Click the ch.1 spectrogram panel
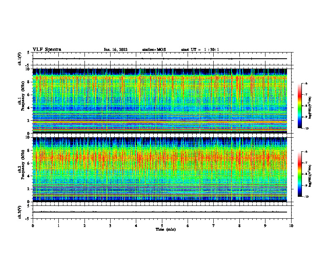The image size is (328, 253). (x=159, y=101)
